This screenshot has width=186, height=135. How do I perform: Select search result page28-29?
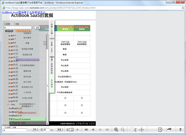pos(13,79)
